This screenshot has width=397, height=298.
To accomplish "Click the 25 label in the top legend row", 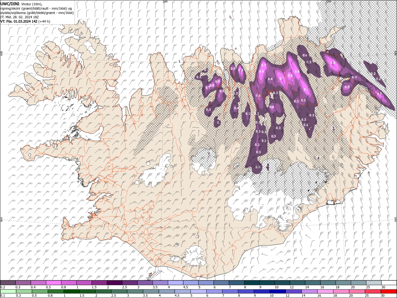I will pyautogui.click(x=368, y=287).
